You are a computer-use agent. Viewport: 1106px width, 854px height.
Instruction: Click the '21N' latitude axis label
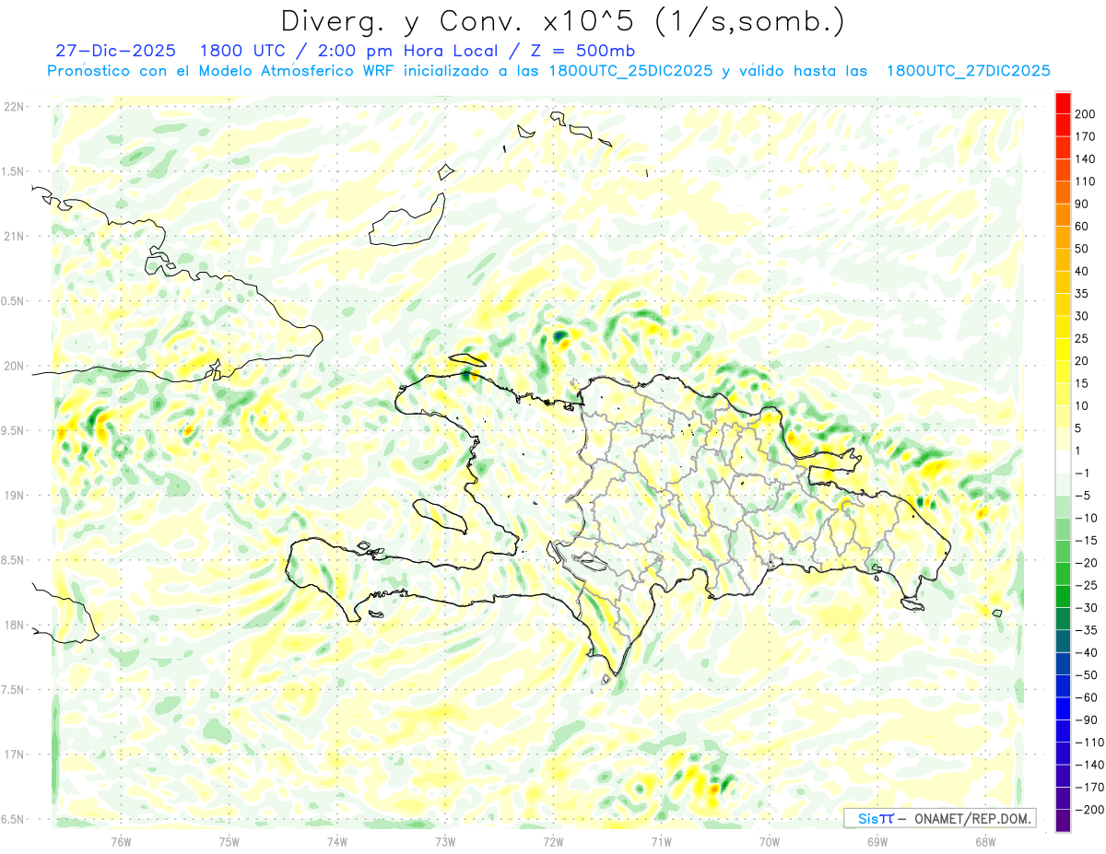[x=13, y=236]
